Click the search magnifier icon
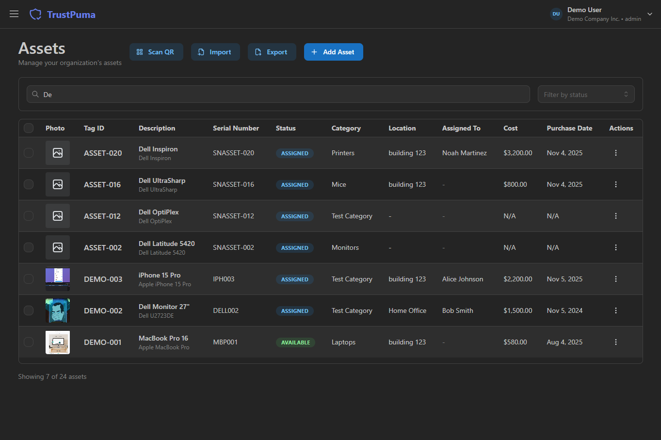 [35, 94]
